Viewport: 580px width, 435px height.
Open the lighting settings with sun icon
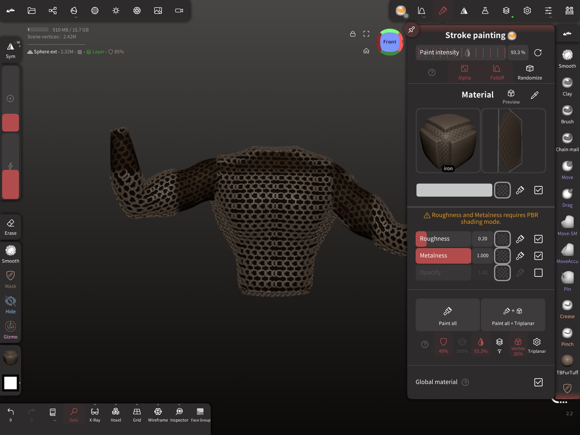pyautogui.click(x=116, y=11)
